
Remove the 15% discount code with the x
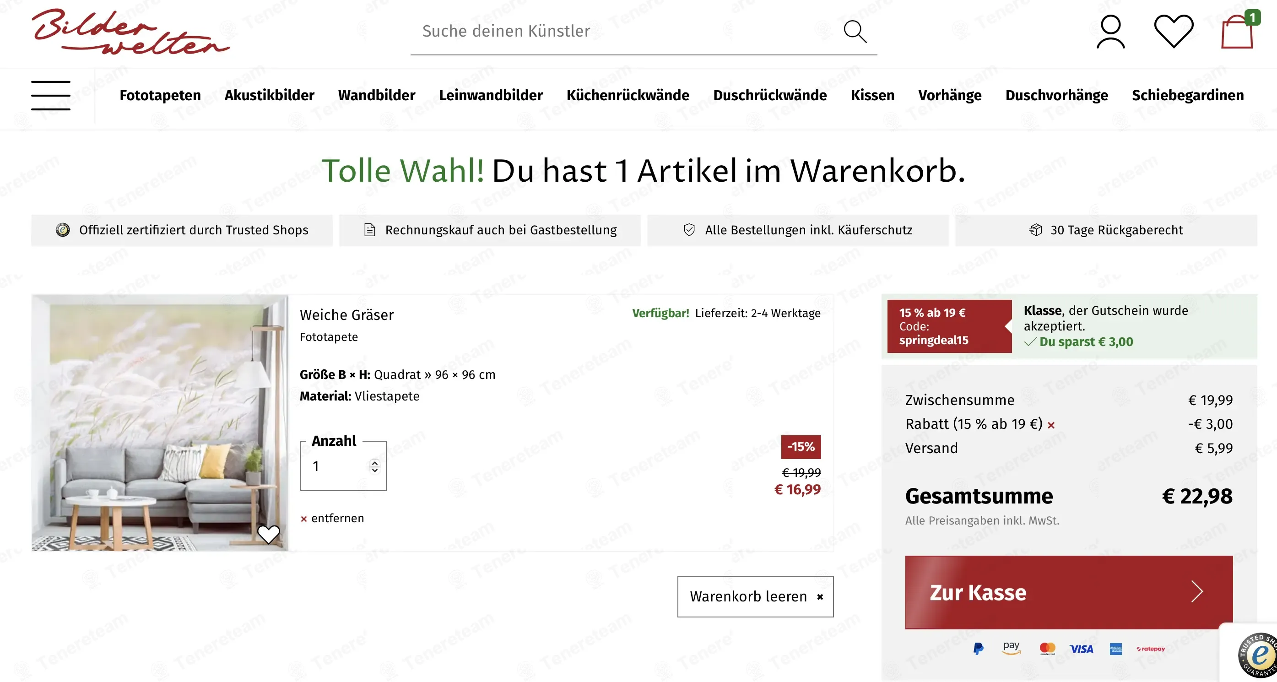[1051, 425]
